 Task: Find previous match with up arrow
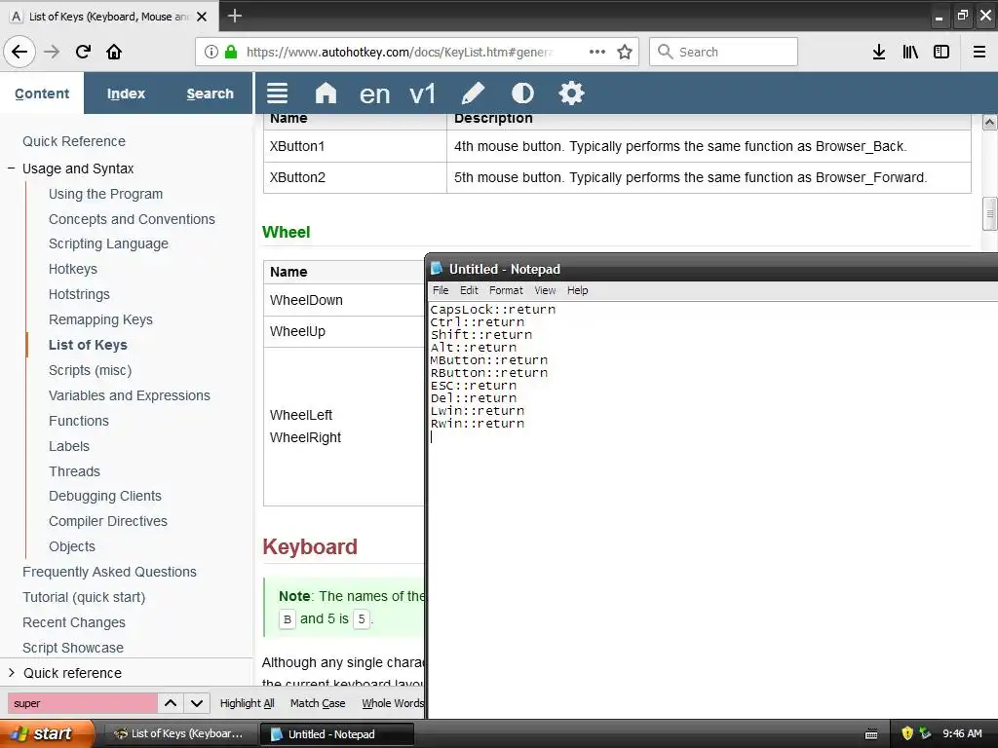tap(171, 703)
